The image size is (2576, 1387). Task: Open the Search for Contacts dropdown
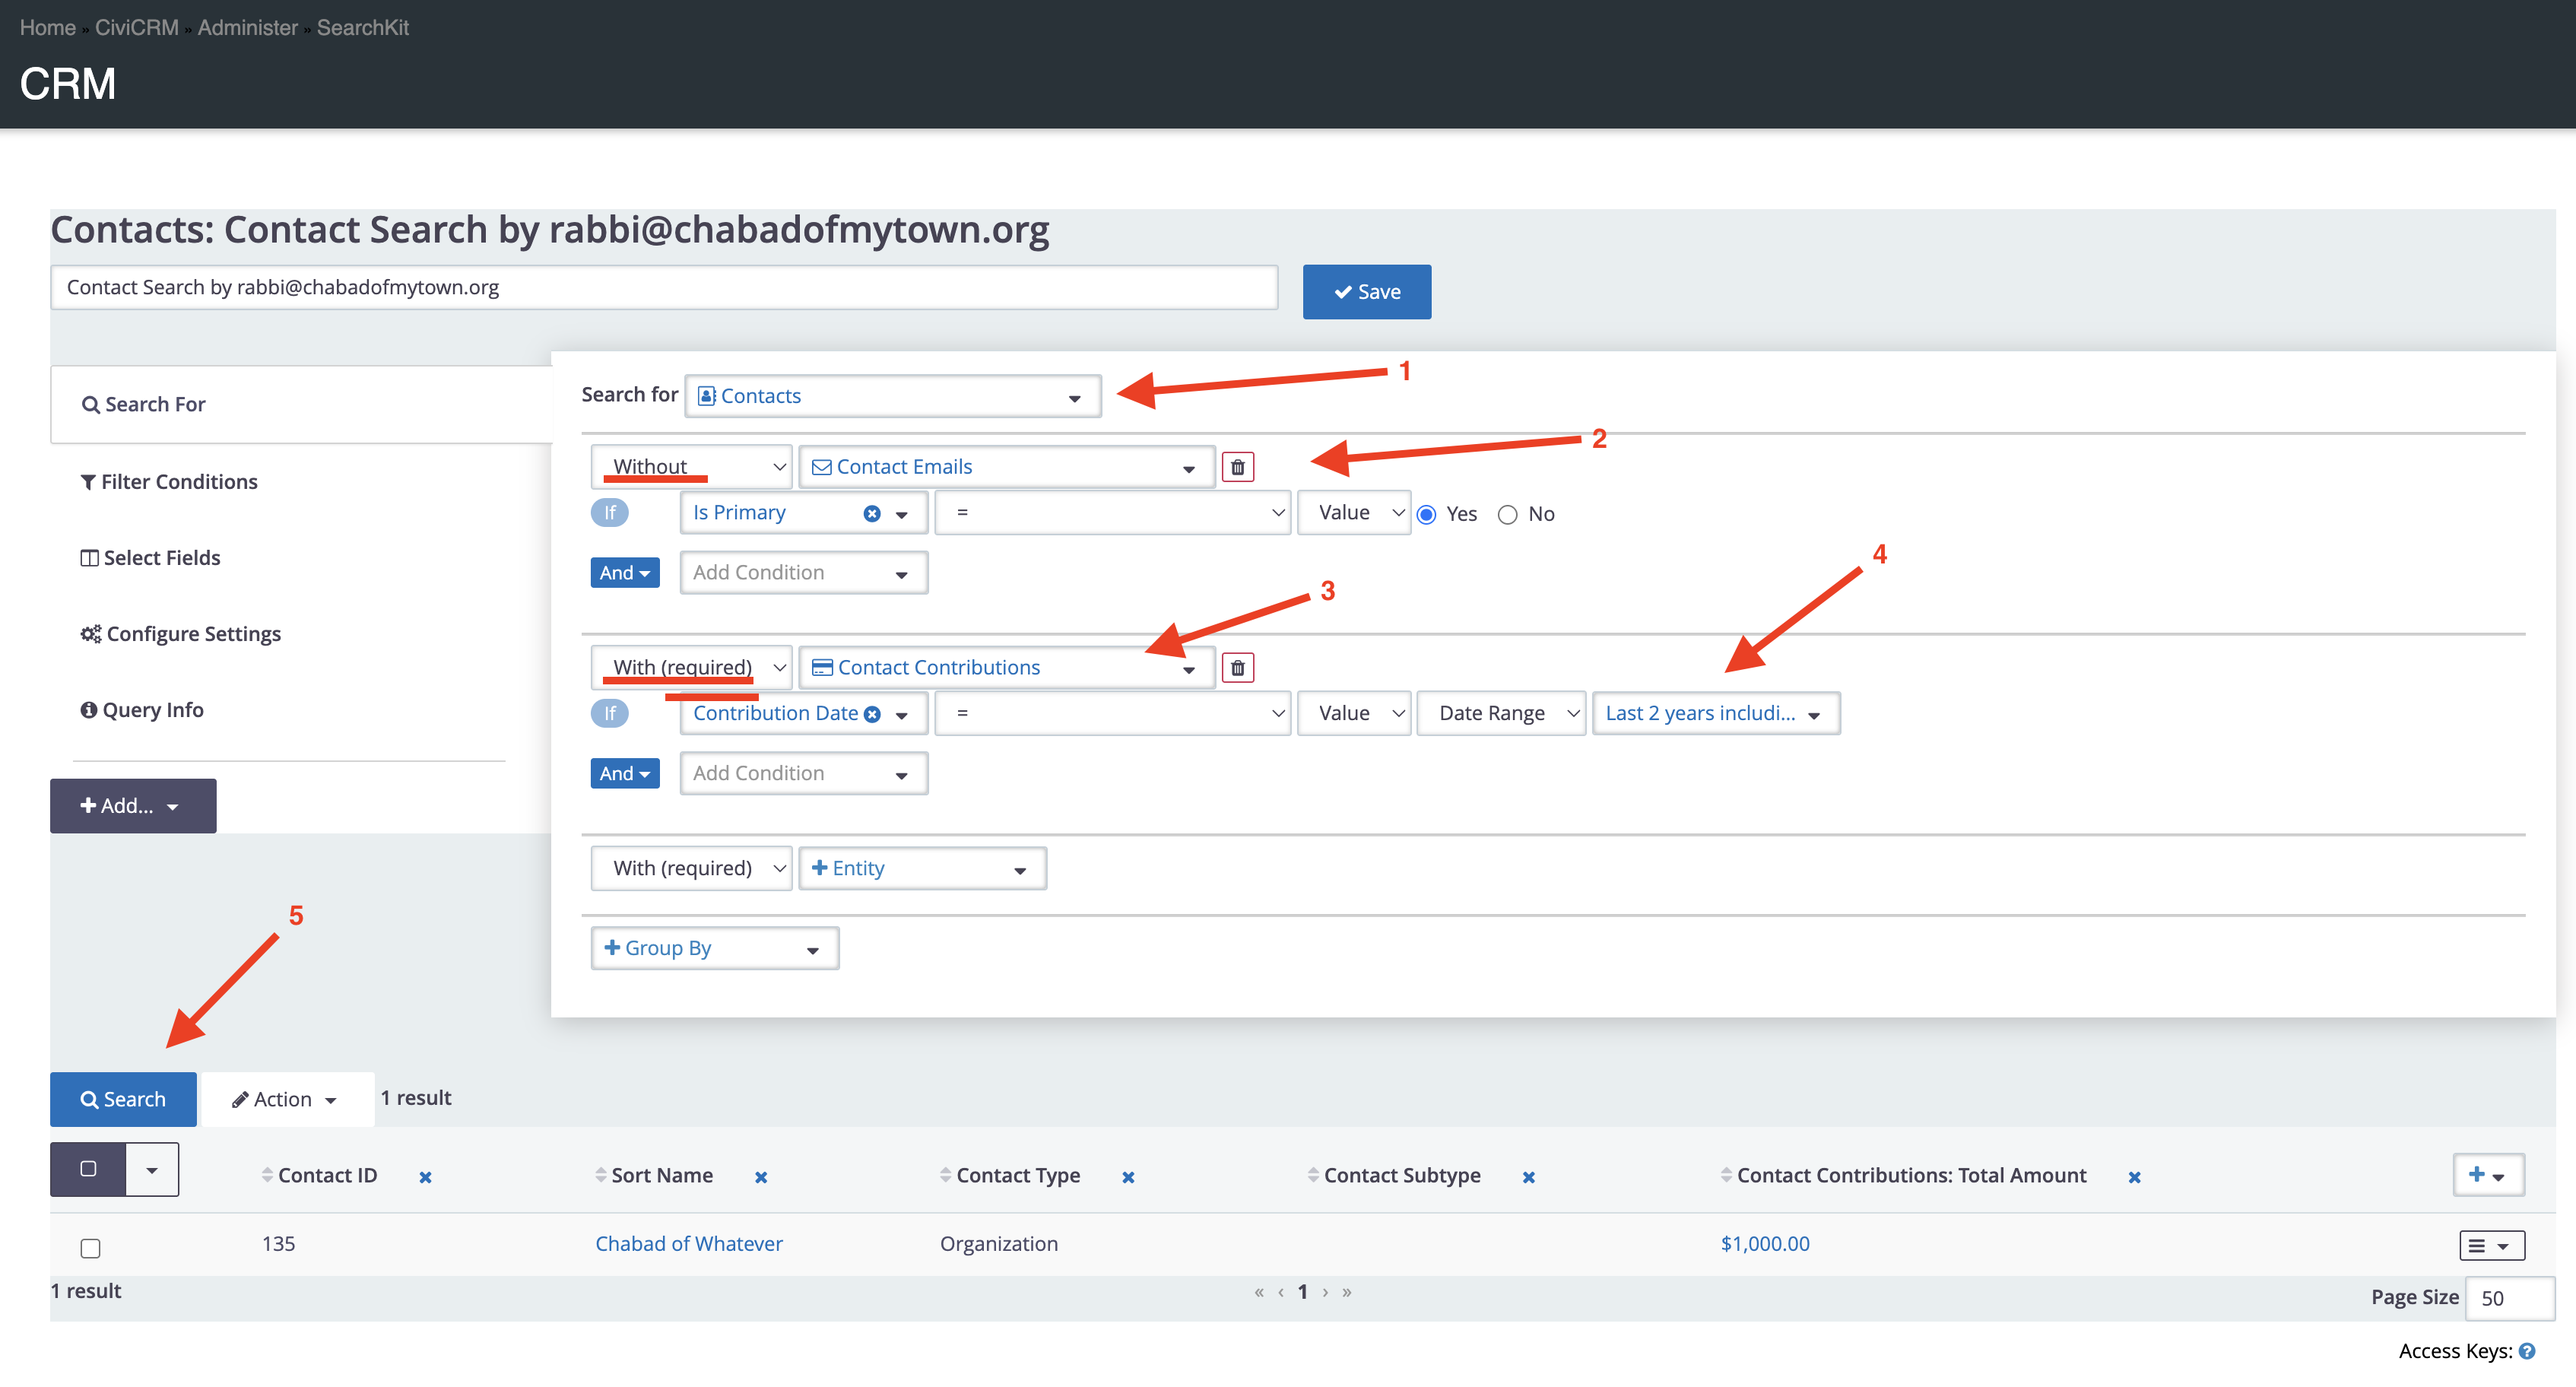click(892, 396)
